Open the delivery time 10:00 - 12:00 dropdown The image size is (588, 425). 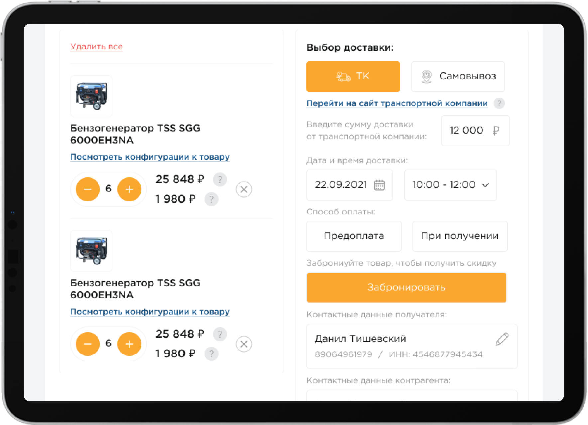tap(450, 185)
